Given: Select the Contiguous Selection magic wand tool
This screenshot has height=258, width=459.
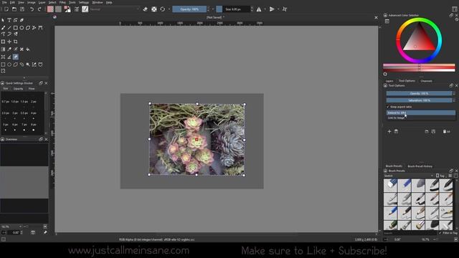Looking at the screenshot, I should 28,64.
